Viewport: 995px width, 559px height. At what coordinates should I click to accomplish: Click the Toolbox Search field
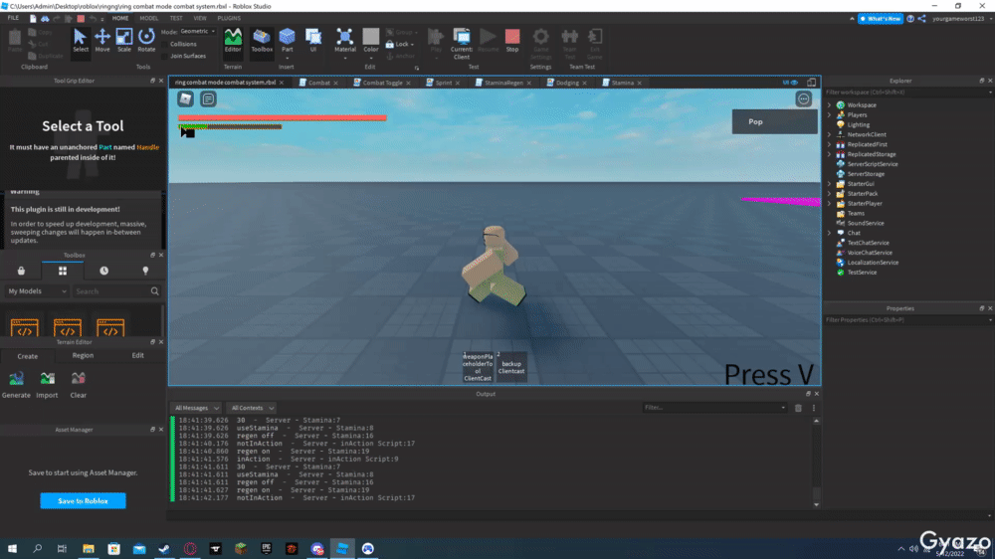click(x=116, y=291)
